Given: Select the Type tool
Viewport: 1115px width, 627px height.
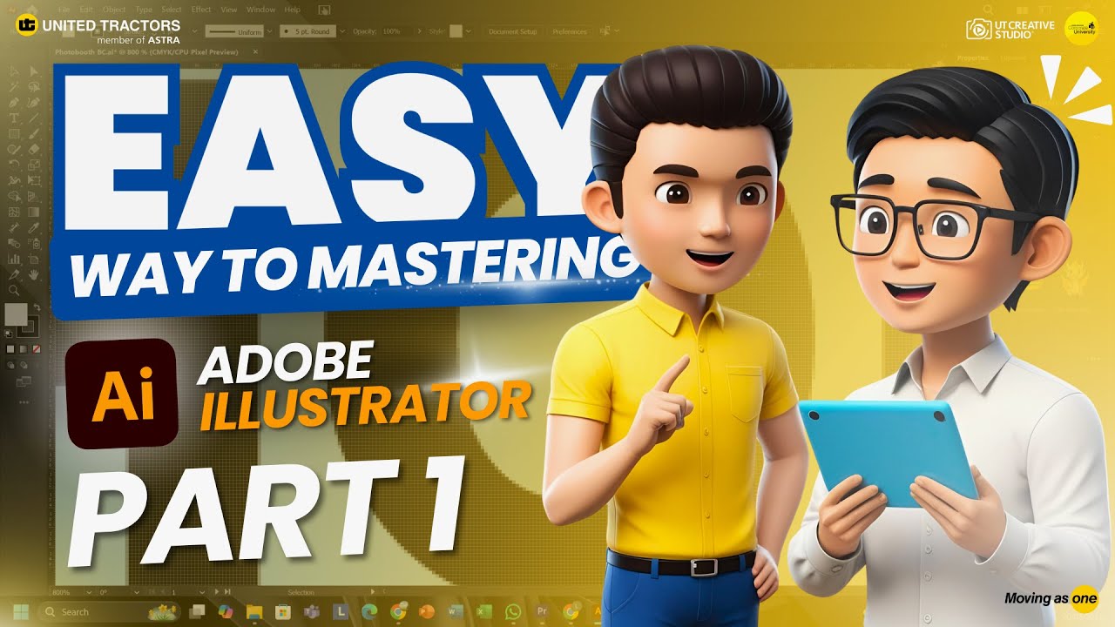Looking at the screenshot, I should (14, 118).
